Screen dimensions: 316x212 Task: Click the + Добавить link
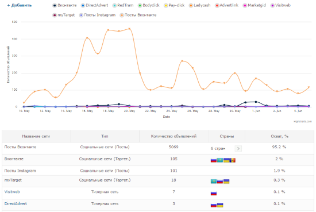(x=20, y=5)
